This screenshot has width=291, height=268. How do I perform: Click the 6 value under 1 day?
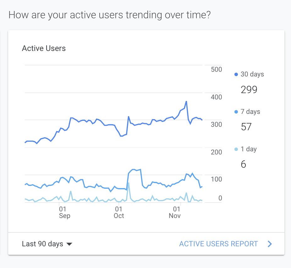click(x=243, y=165)
